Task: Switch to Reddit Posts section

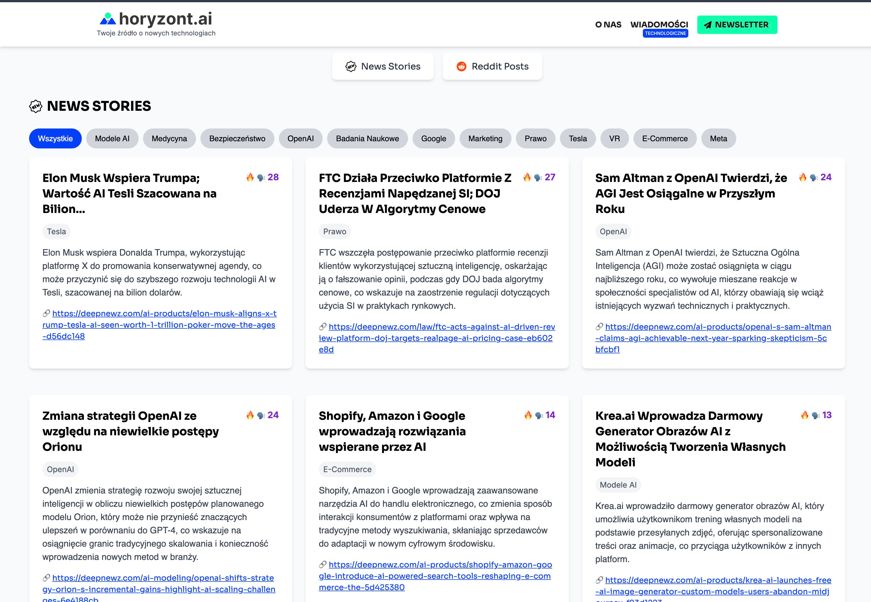Action: [492, 66]
